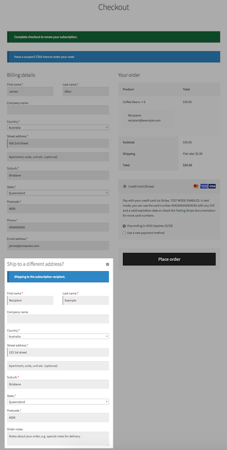Click shipping Street address field
227x450 pixels.
click(x=58, y=352)
